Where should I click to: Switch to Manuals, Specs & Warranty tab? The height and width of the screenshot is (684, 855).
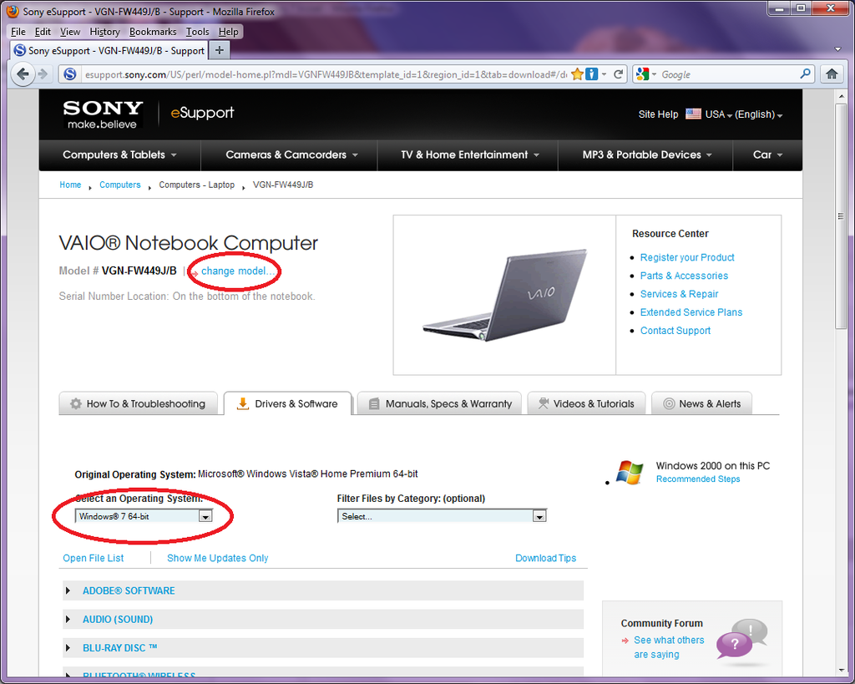coord(439,403)
